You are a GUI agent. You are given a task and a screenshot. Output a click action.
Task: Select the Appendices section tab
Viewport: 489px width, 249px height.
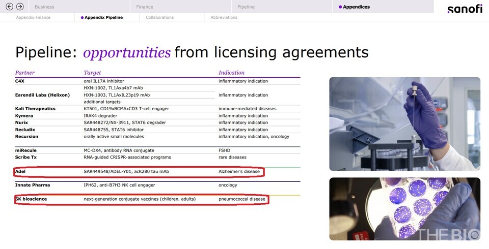pyautogui.click(x=356, y=7)
